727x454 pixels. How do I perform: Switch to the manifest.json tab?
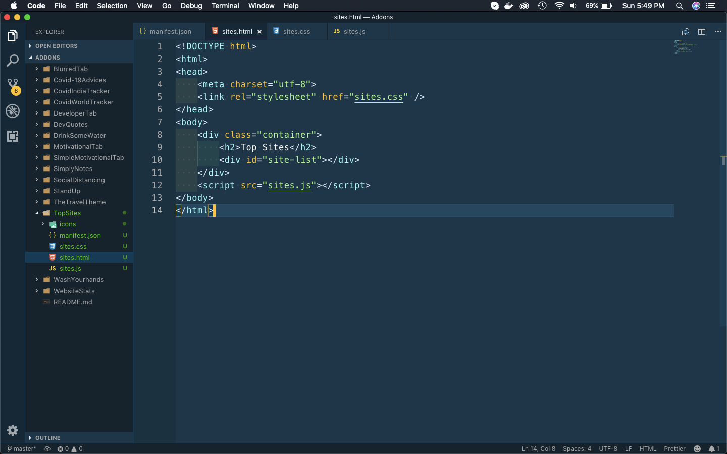pyautogui.click(x=170, y=31)
